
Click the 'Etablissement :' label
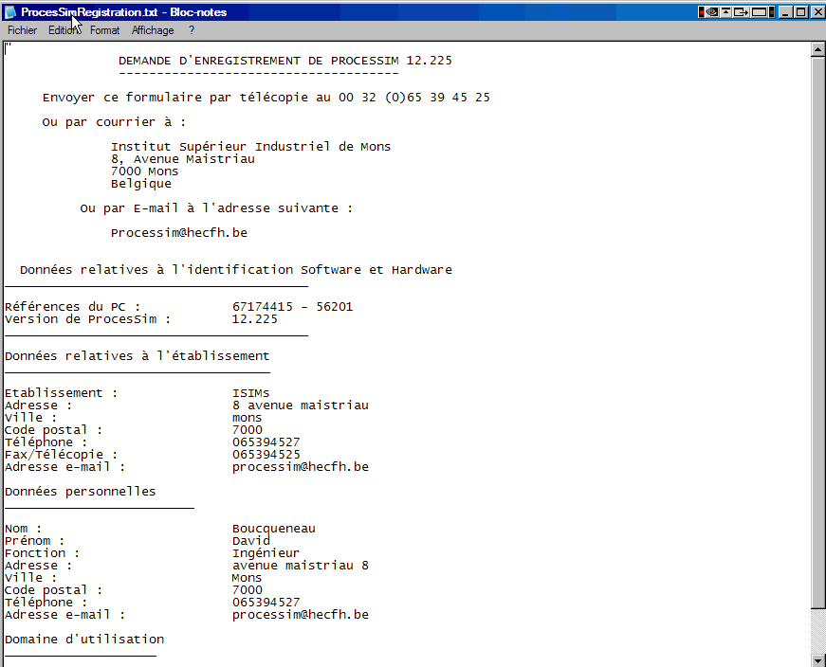click(x=61, y=393)
